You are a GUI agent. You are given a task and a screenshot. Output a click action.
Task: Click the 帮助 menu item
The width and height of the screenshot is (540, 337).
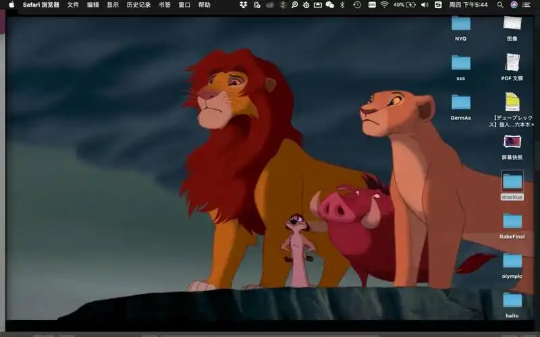tap(204, 5)
